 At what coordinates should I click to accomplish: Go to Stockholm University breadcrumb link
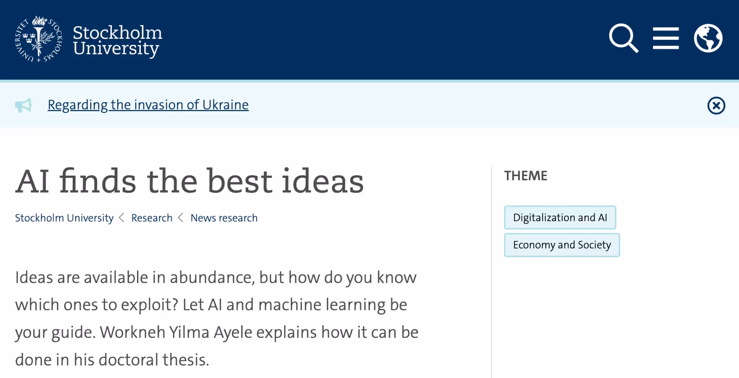coord(64,218)
